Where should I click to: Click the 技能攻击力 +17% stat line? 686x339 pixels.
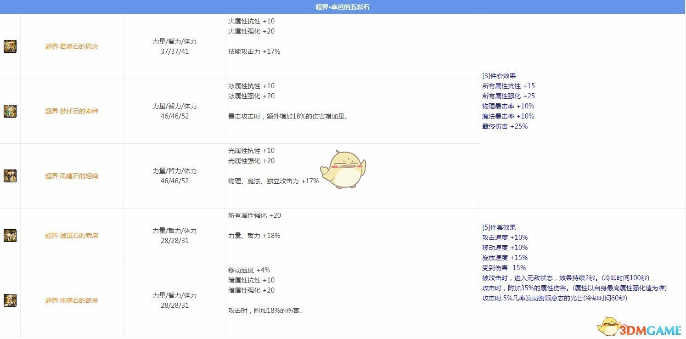[254, 51]
